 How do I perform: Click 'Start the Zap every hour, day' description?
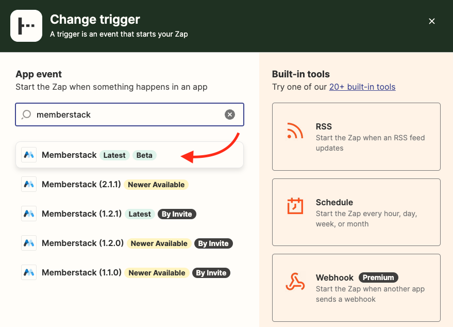(x=366, y=219)
